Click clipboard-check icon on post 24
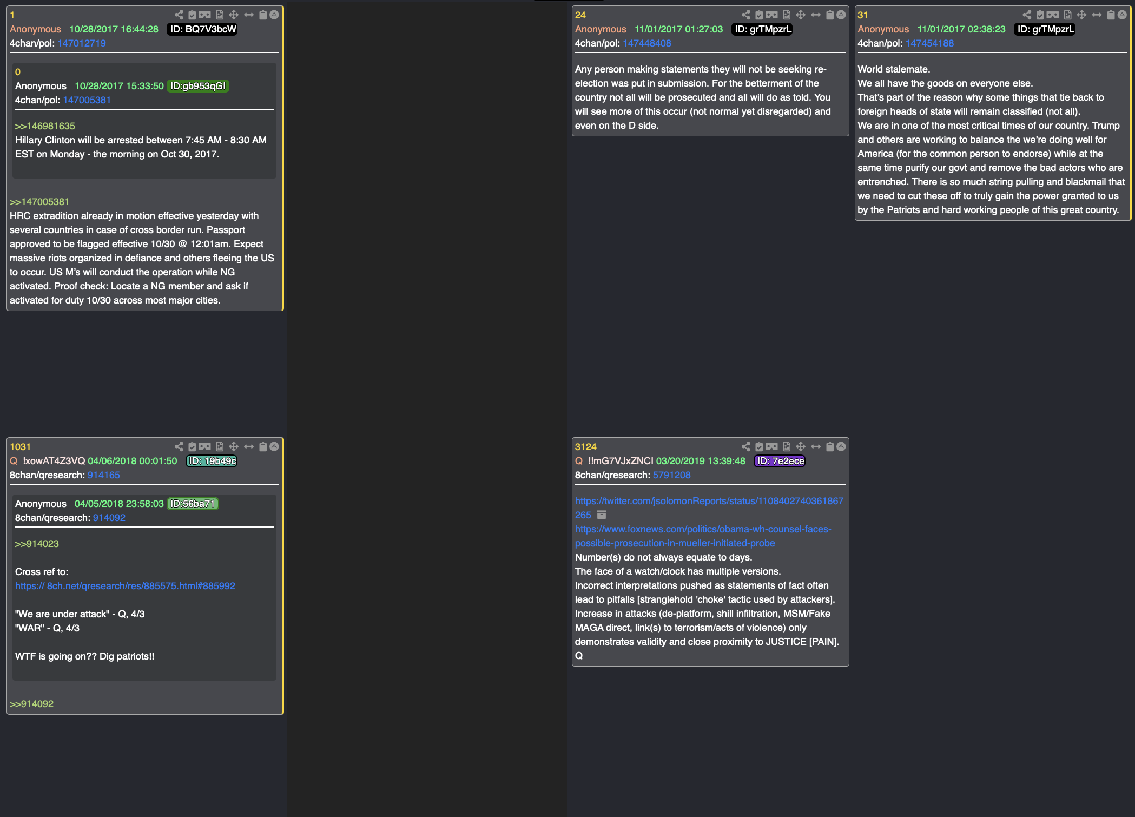The image size is (1135, 817). pos(759,15)
